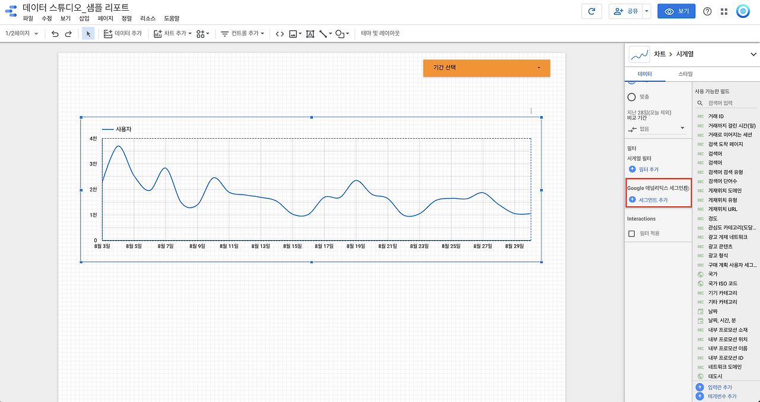The width and height of the screenshot is (760, 402).
Task: Open 테마 및 레이아웃 panel
Action: click(381, 34)
